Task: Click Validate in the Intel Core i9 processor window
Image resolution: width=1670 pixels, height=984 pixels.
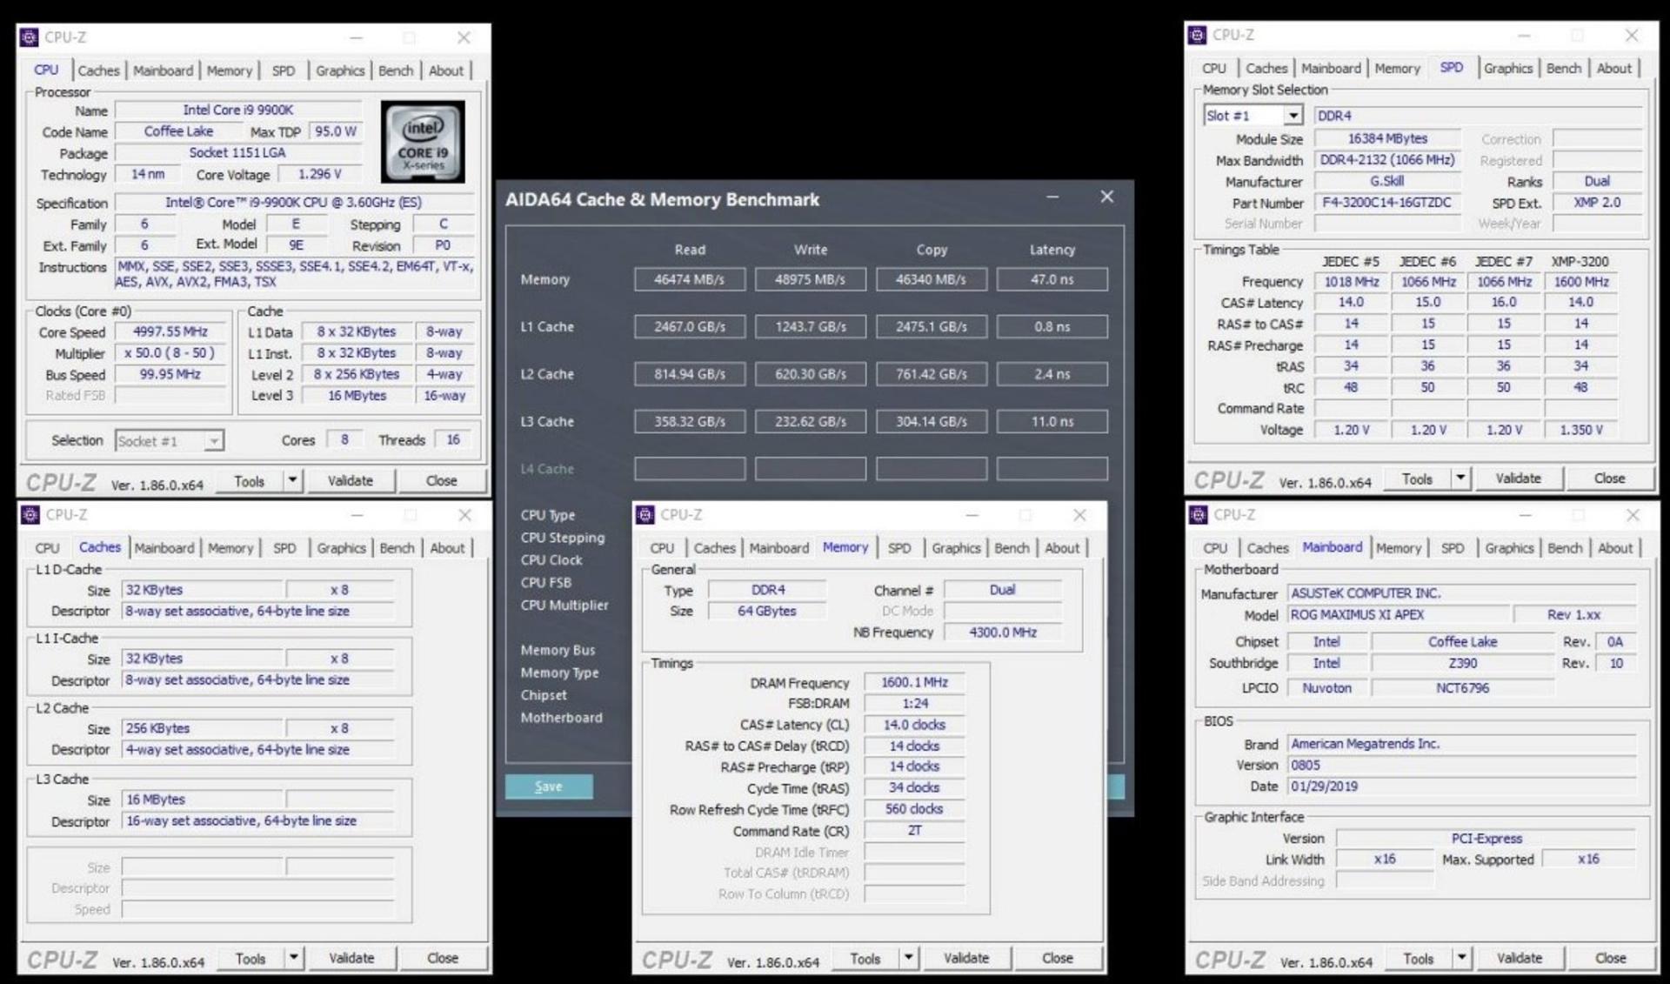Action: [350, 480]
